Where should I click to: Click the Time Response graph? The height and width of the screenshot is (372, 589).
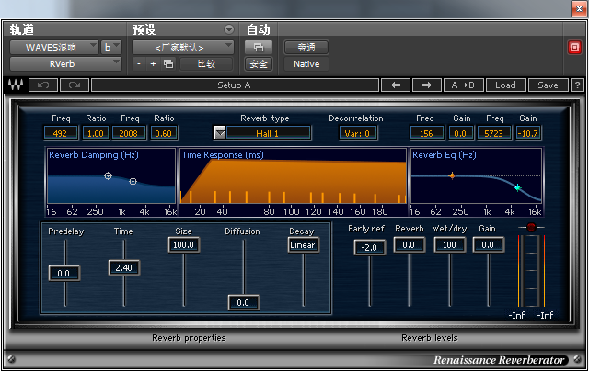pyautogui.click(x=294, y=176)
